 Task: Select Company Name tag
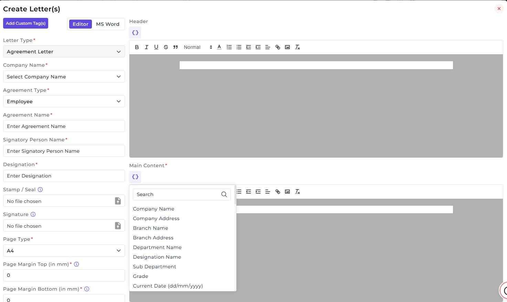pyautogui.click(x=154, y=209)
